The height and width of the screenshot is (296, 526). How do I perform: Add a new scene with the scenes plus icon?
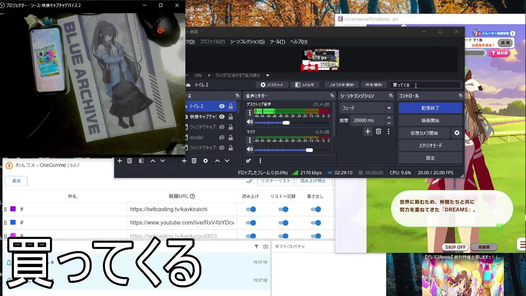120,161
